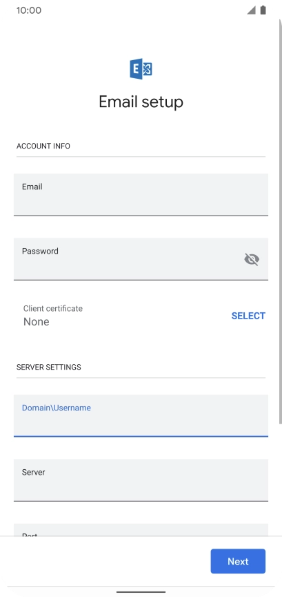Toggle password visibility eye icon
The height and width of the screenshot is (597, 282).
tap(252, 259)
